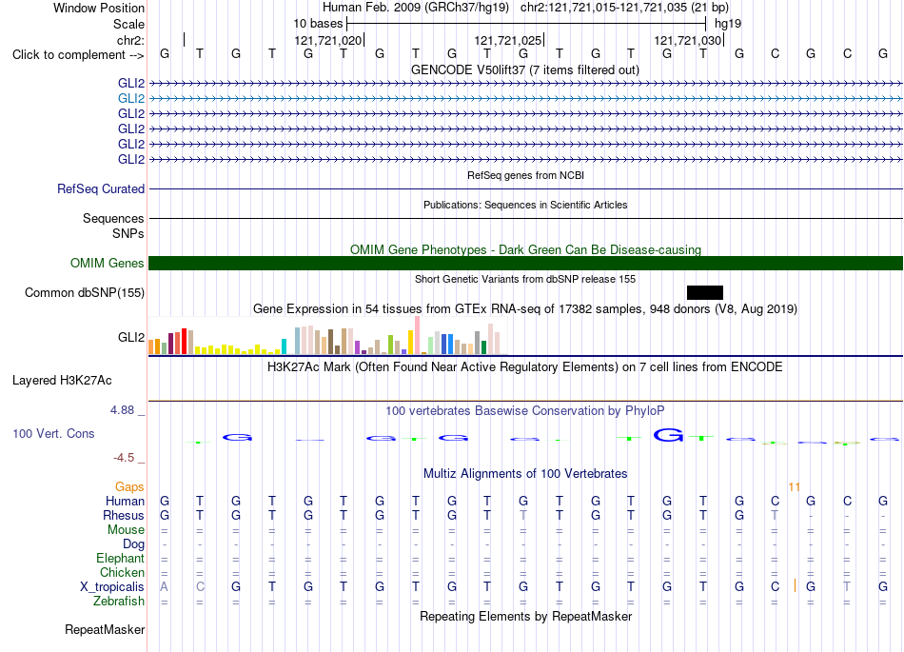Select the Dog alignment row label

(133, 544)
